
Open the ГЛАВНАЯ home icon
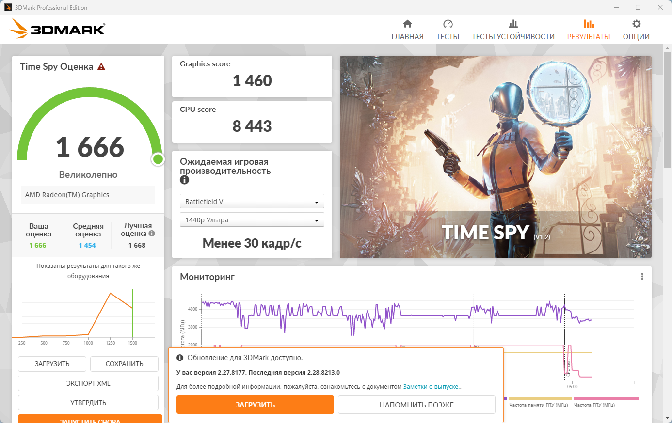coord(407,24)
